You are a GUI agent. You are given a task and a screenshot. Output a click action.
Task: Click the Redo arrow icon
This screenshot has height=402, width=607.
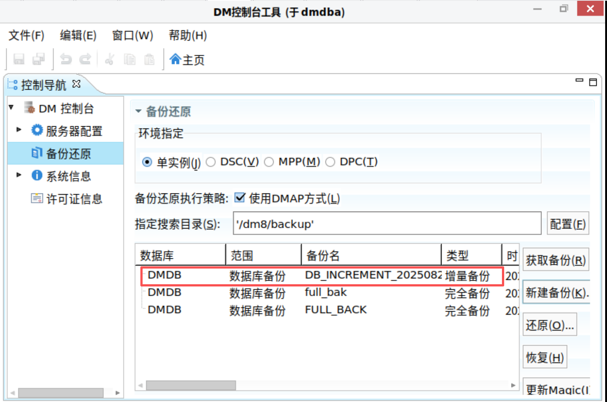point(85,59)
